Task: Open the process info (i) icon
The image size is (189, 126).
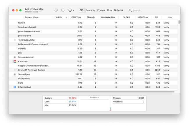Action: tap(63, 10)
